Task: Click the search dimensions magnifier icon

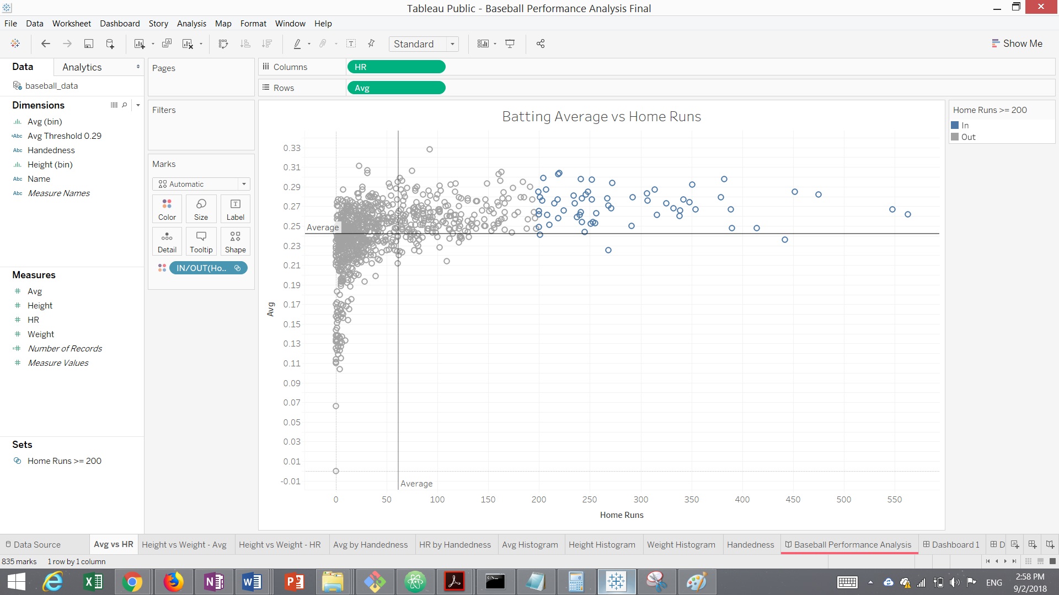Action: 125,105
